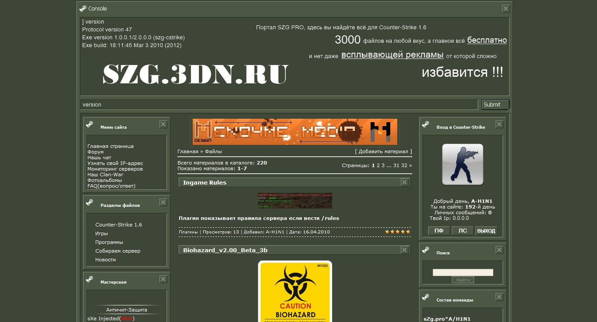Open Собираем сервер section
Viewport: 597px width, 322px height.
118,251
